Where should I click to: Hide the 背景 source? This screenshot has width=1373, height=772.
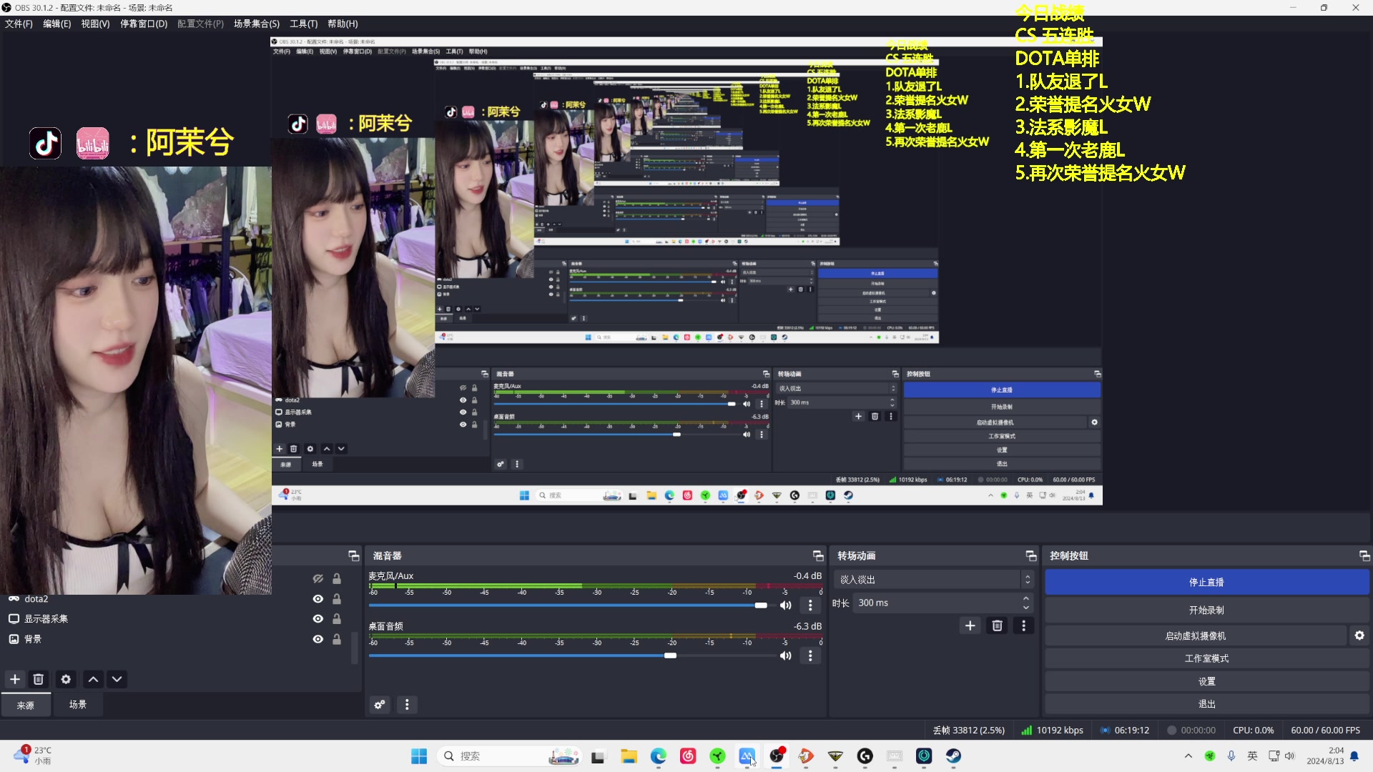(x=318, y=639)
